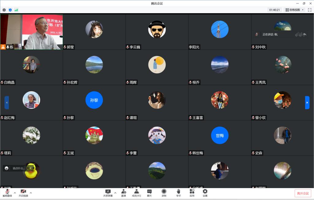The image size is (314, 200).
Task: Go to next page of participants
Action: pos(307,102)
